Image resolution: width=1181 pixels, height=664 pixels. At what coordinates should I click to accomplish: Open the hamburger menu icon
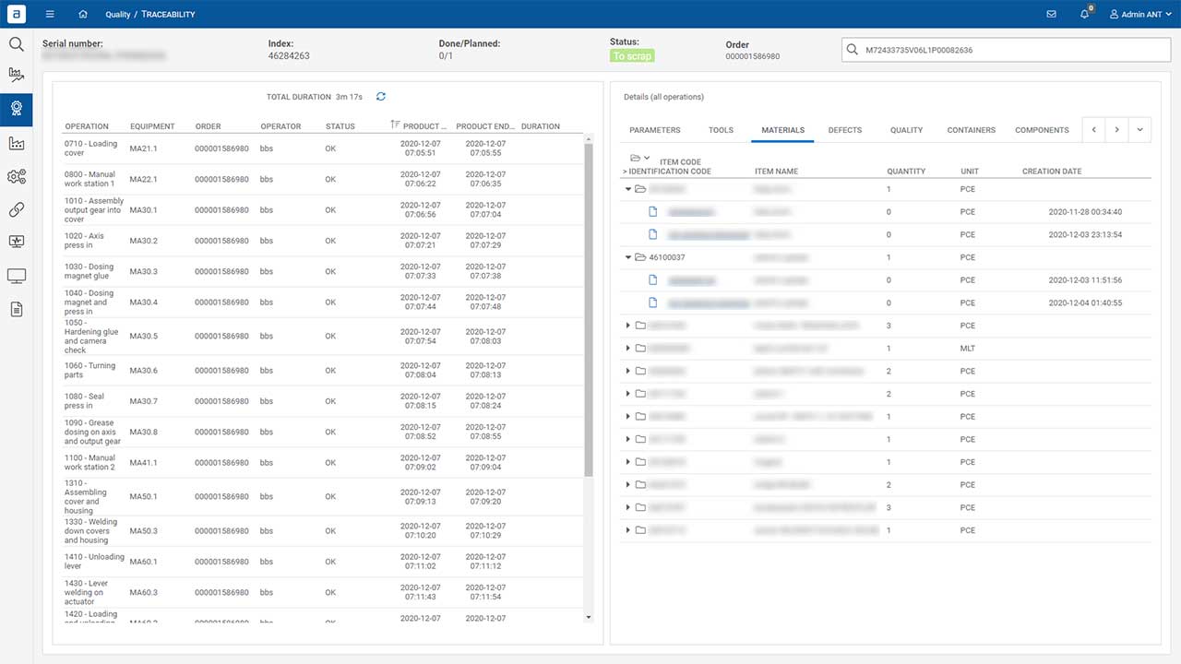pos(50,14)
